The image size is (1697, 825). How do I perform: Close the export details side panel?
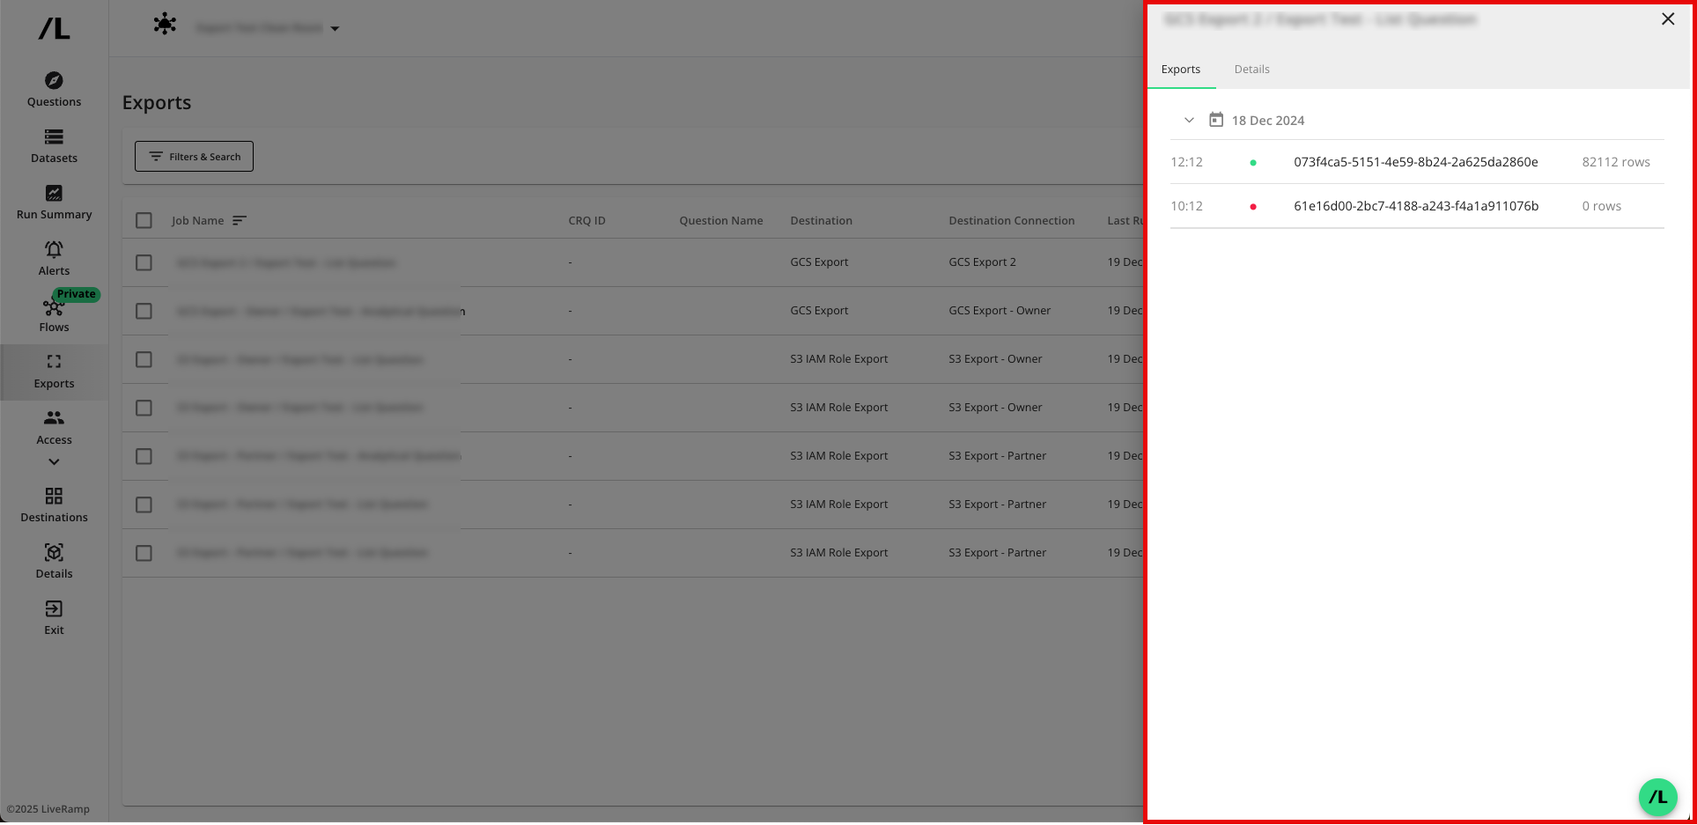pos(1667,19)
